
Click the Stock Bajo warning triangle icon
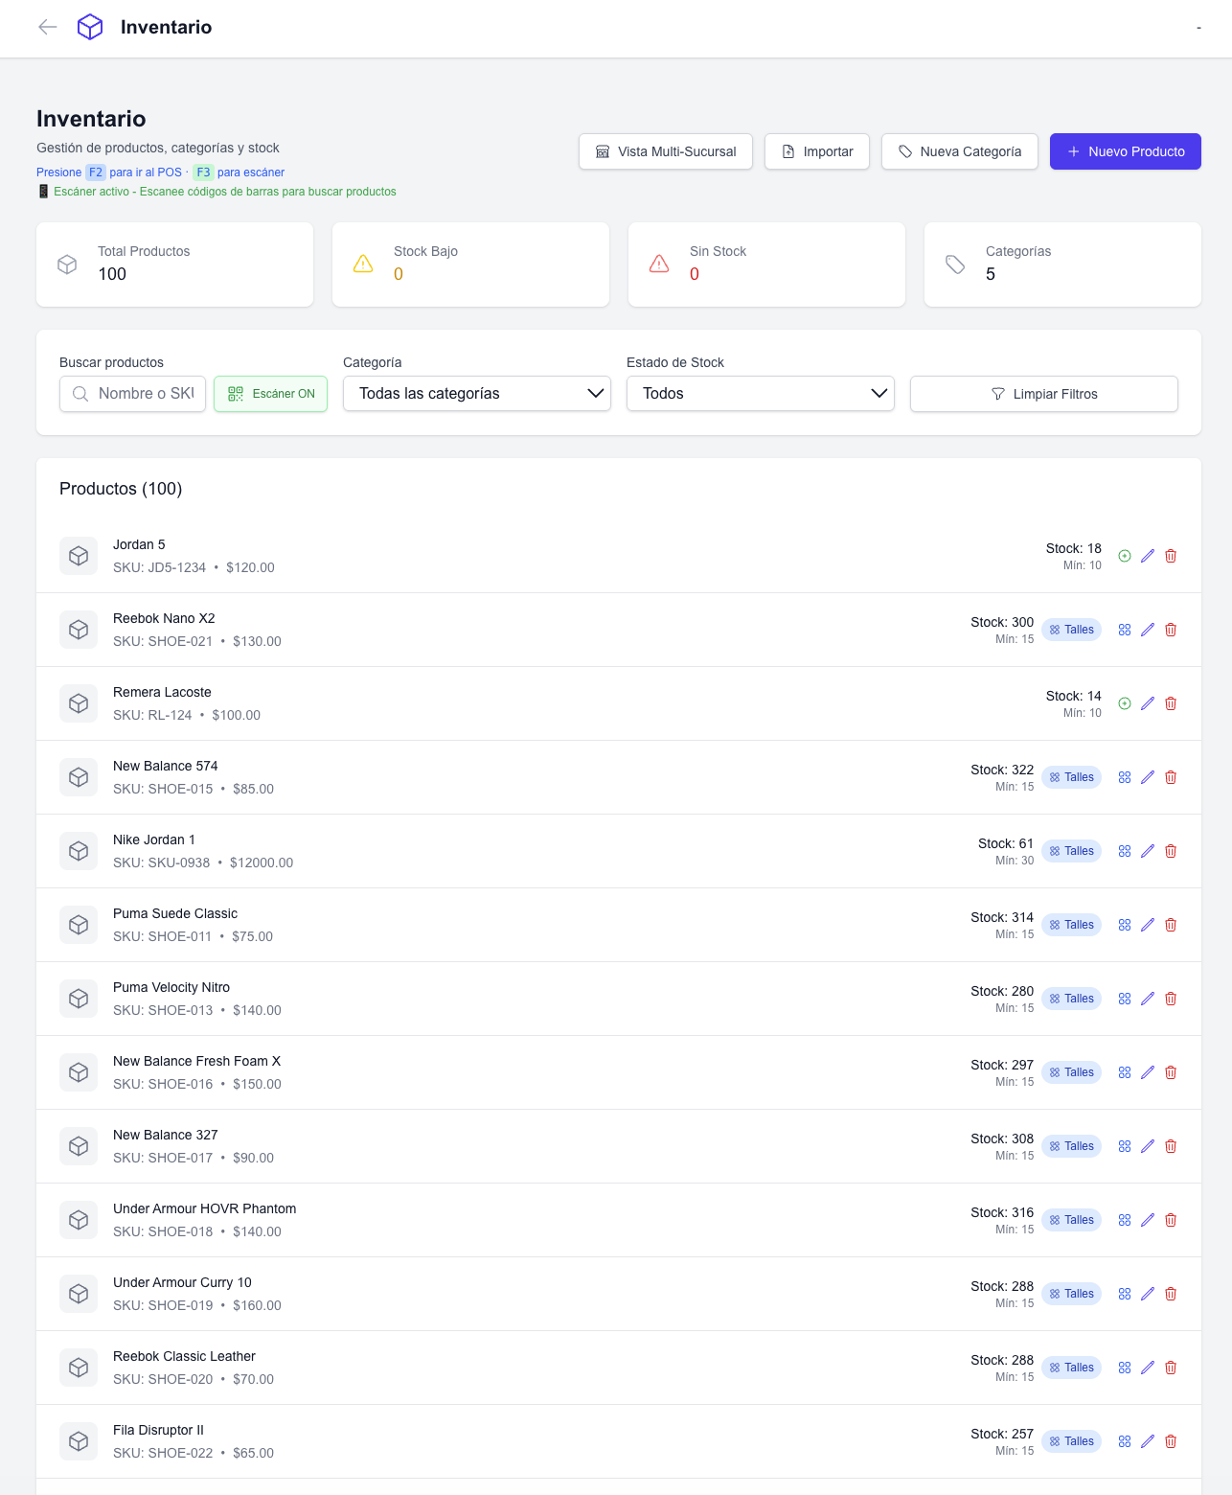tap(363, 264)
